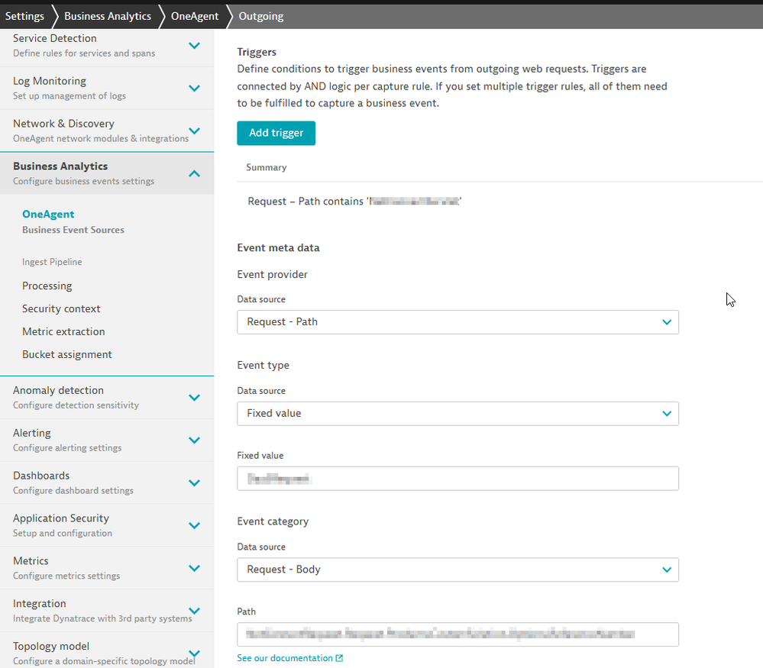
Task: Expand the Integration section chevron
Action: (195, 611)
